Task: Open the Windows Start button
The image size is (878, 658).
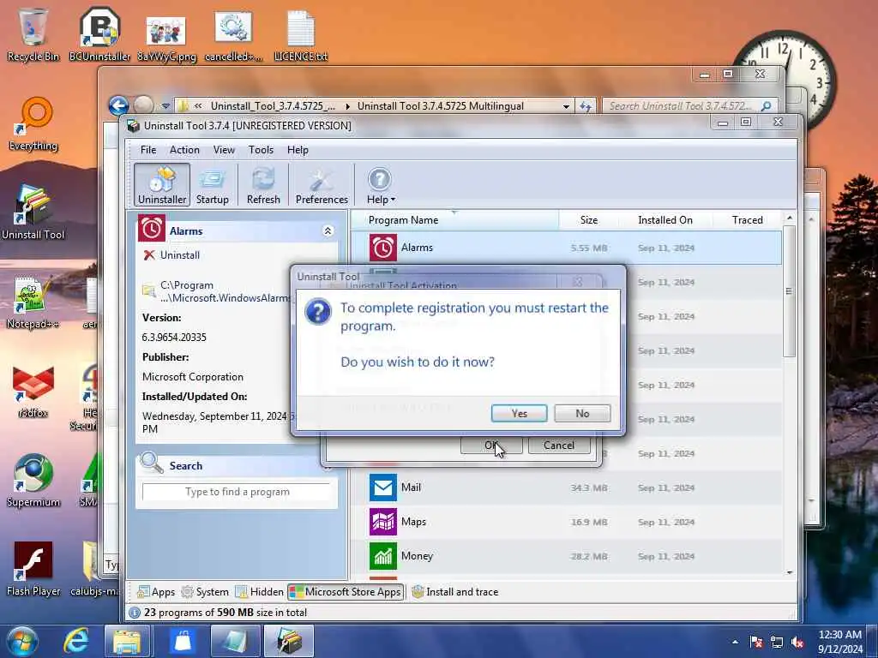Action: (x=22, y=641)
